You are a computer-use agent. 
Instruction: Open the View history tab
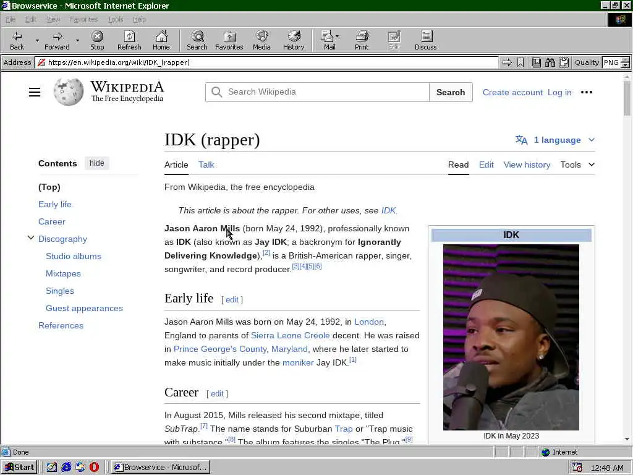click(527, 165)
